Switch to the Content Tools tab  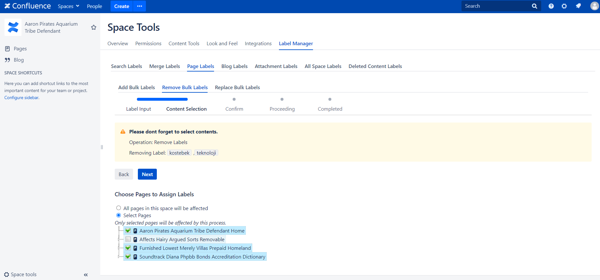click(x=184, y=44)
